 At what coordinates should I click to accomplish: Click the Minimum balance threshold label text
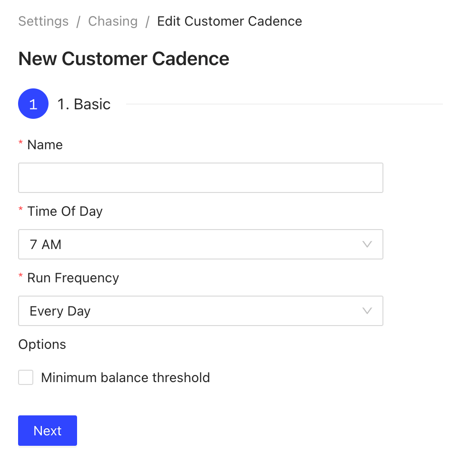tap(125, 378)
